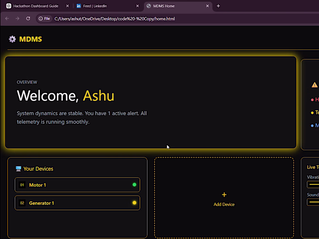Click the Sound telemetry bar
Viewport: 319px width, 239px height.
click(x=313, y=202)
